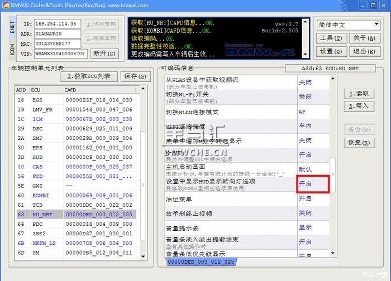The height and width of the screenshot is (281, 391).
Task: Click 3.获取ECU列表 button
Action: [x=89, y=76]
